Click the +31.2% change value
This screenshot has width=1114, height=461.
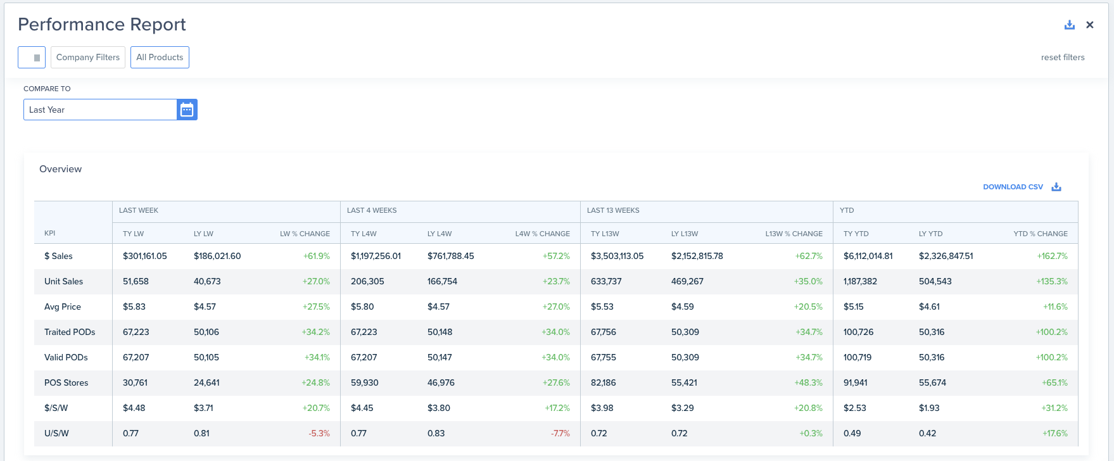[1054, 408]
